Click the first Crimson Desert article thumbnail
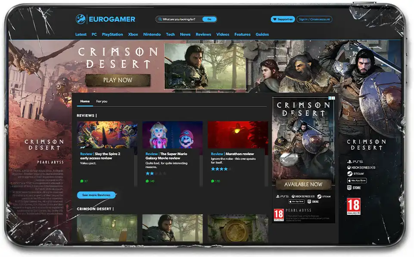Viewport: 414px width, 257px height. [x=107, y=229]
